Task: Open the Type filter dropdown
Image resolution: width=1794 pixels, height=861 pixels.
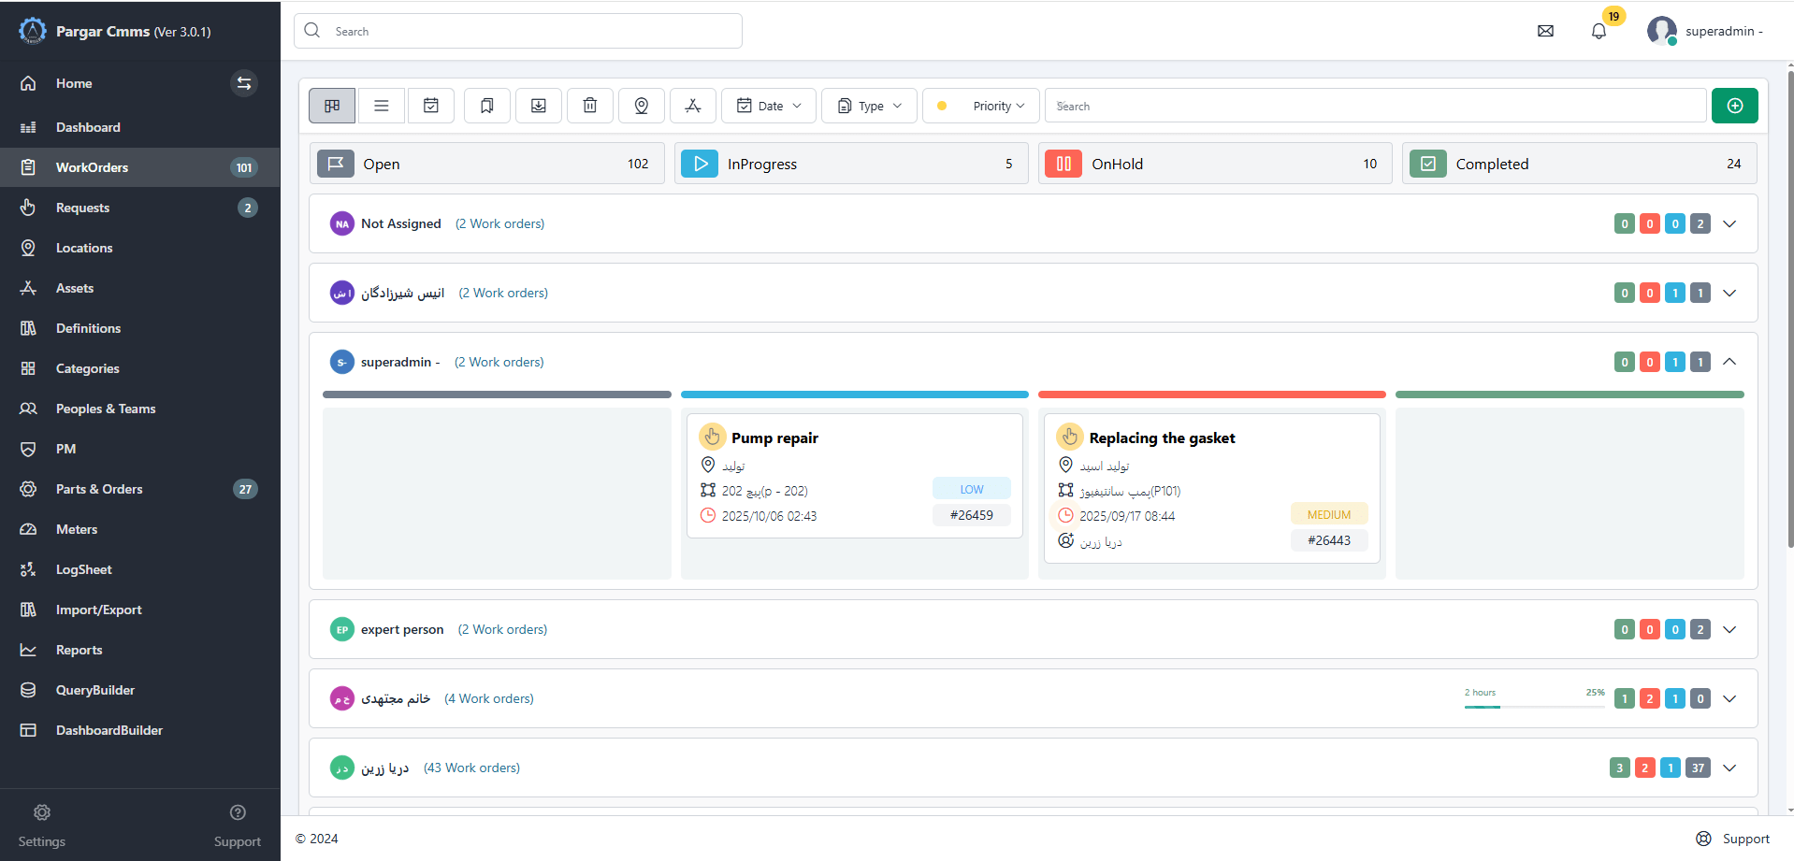Action: pos(870,106)
